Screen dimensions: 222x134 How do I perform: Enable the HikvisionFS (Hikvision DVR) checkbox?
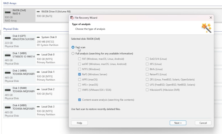tap(147, 90)
